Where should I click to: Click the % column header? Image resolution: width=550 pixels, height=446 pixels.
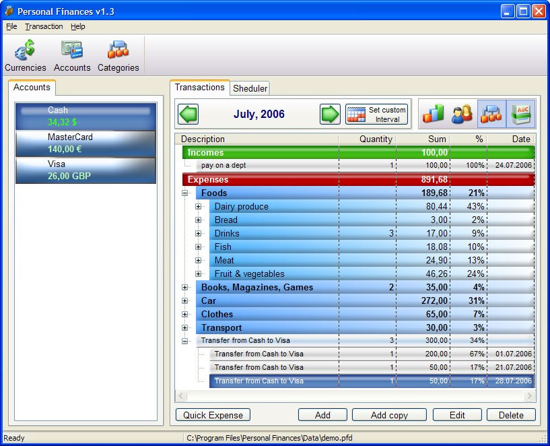469,139
